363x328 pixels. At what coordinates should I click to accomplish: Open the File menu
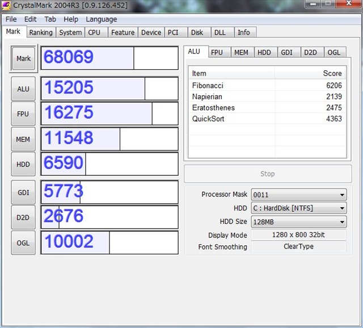(11, 19)
